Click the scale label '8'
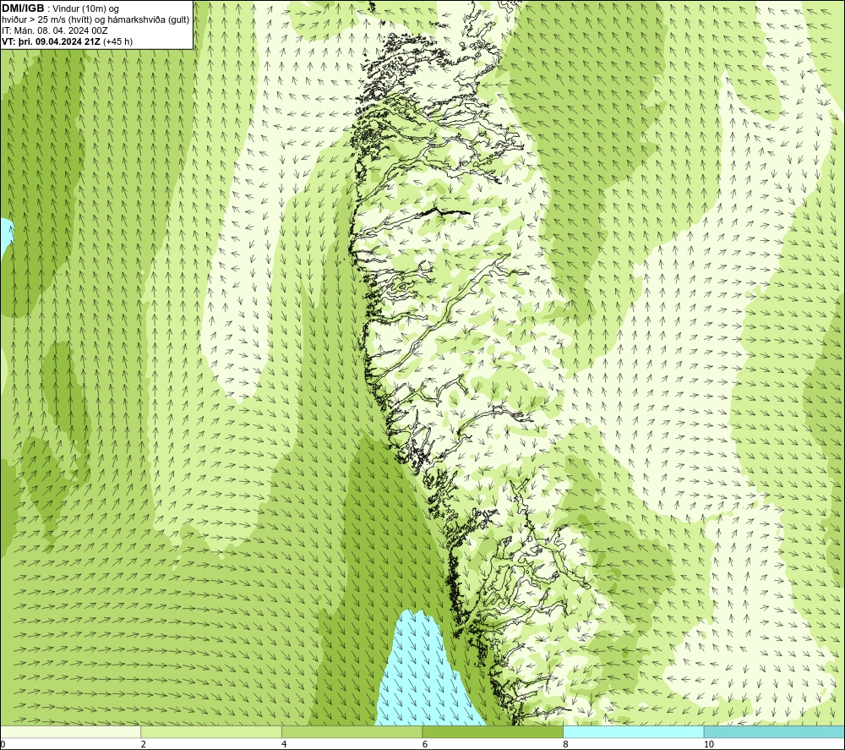This screenshot has width=845, height=750. [565, 744]
